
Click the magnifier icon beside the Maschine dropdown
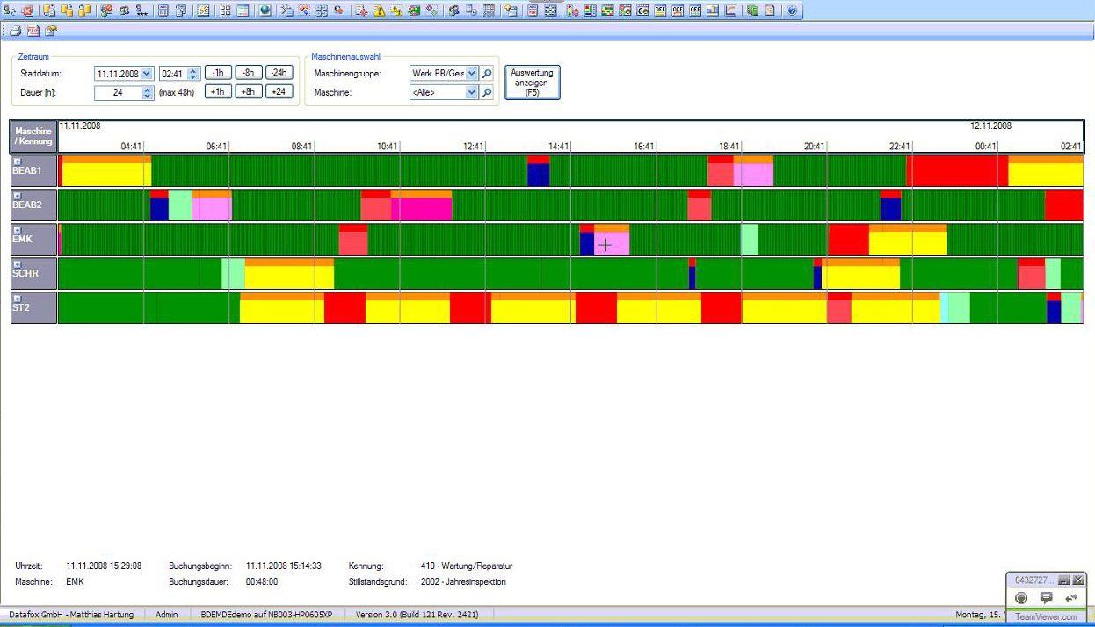pyautogui.click(x=488, y=92)
